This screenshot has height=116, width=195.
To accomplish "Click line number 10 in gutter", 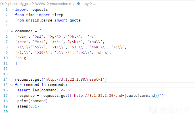I will click(5, 58).
